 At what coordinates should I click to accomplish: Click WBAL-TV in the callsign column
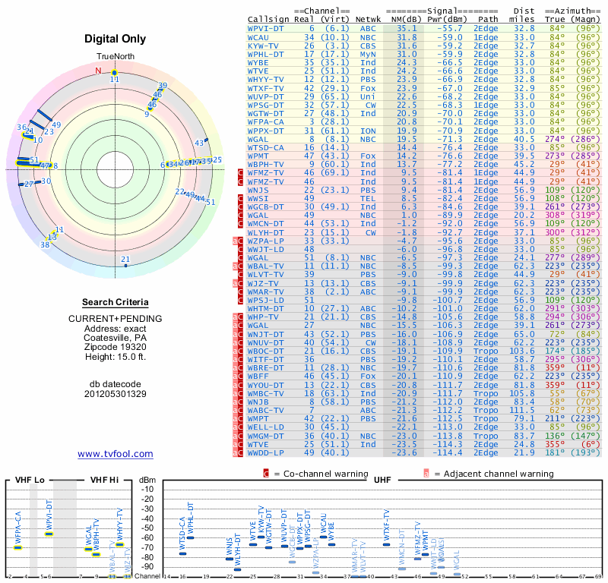[x=265, y=266]
